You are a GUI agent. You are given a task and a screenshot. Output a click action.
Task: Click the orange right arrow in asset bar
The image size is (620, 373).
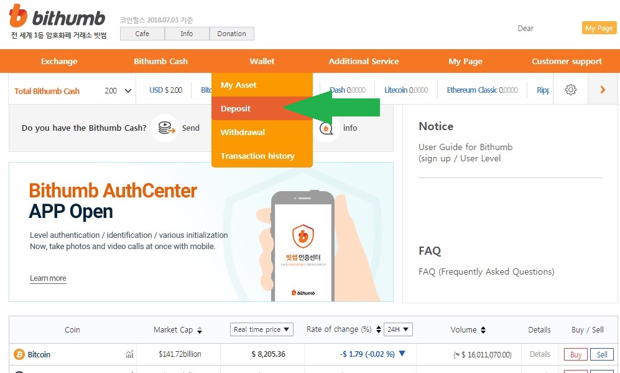tap(603, 90)
